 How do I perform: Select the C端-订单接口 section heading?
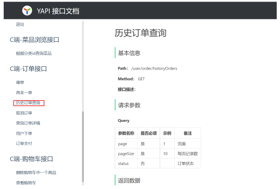pyautogui.click(x=28, y=69)
